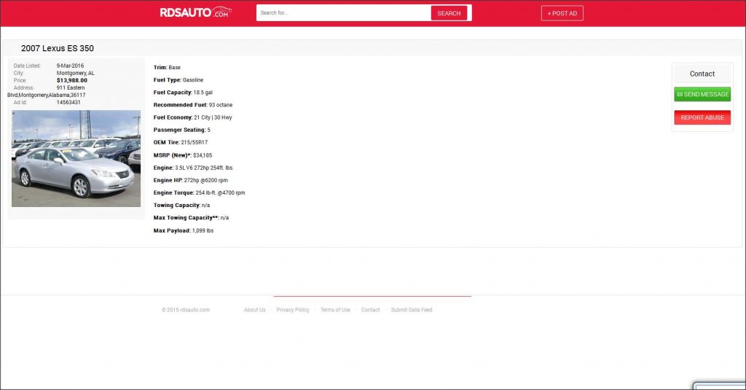Click the 911 Eastern Blvd address text
The height and width of the screenshot is (390, 746).
pyautogui.click(x=46, y=91)
